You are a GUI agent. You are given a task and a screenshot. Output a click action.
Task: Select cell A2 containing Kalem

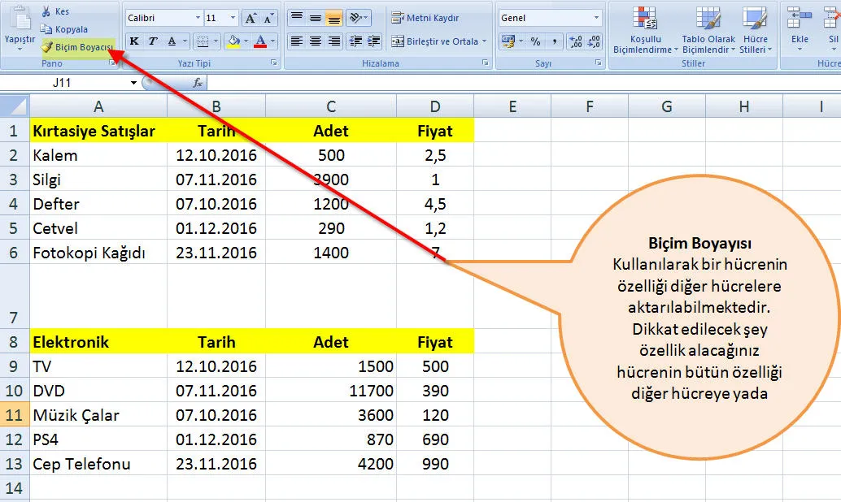click(98, 155)
